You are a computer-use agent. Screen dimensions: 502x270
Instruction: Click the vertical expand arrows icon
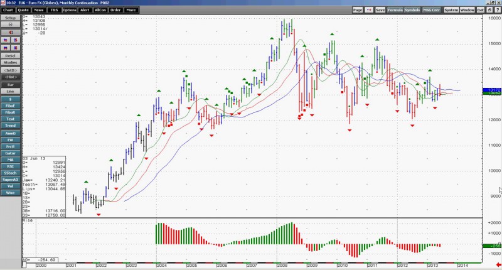(15, 48)
